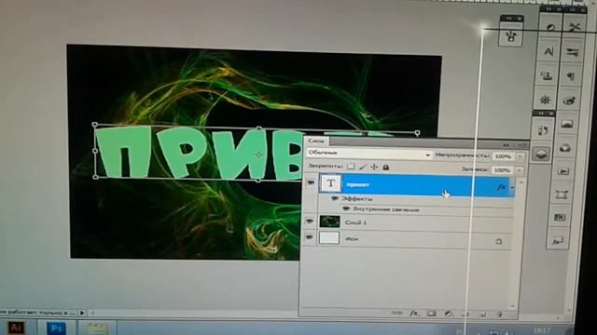Click the lock icon on the Фон layer
Image resolution: width=597 pixels, height=335 pixels.
[x=499, y=241]
